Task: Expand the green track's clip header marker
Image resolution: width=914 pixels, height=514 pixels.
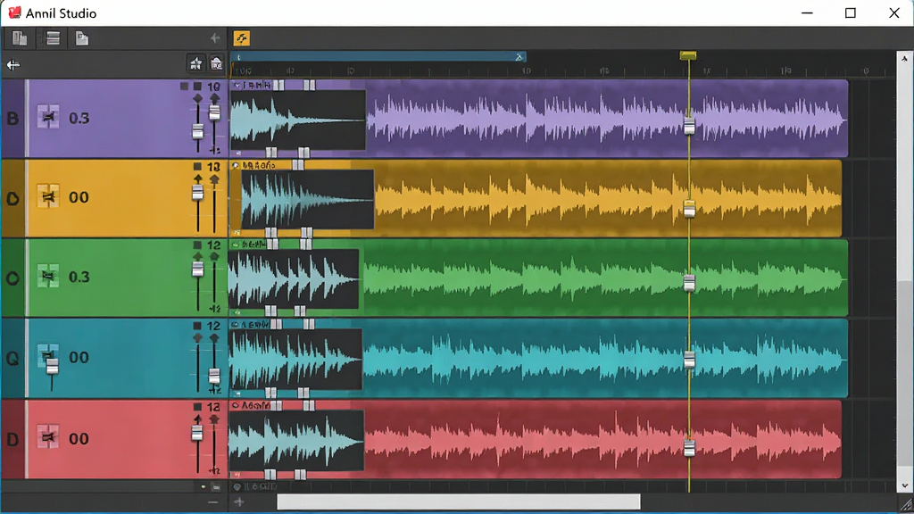Action: (236, 245)
